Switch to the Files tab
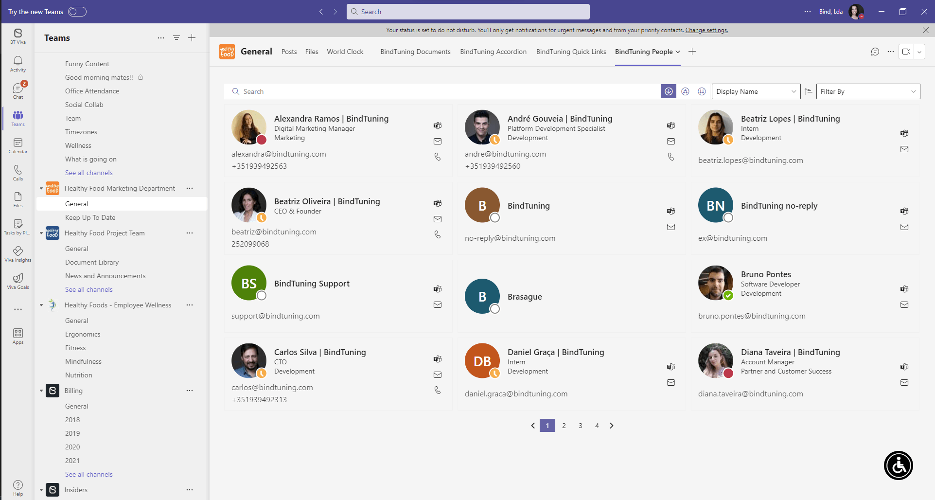This screenshot has width=935, height=500. pos(312,52)
